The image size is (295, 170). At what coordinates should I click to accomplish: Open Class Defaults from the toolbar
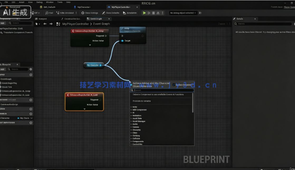tap(111, 13)
